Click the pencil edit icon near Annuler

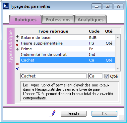[52, 113]
